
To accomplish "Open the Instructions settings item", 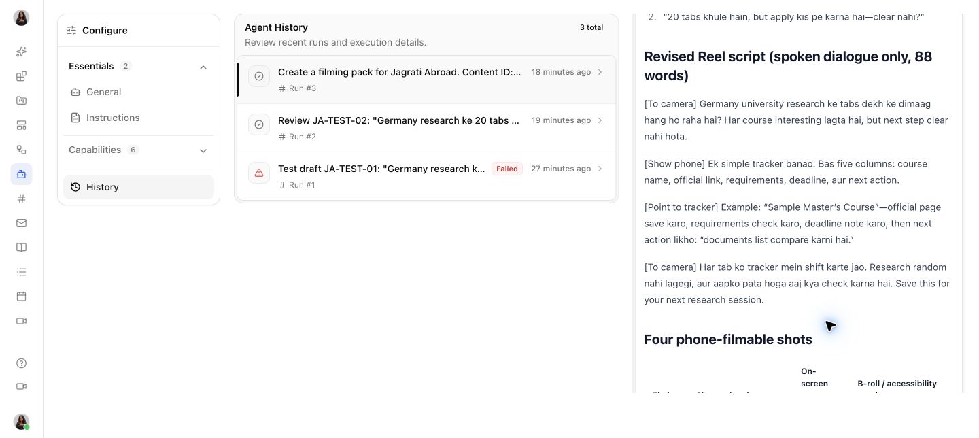I will point(139,118).
